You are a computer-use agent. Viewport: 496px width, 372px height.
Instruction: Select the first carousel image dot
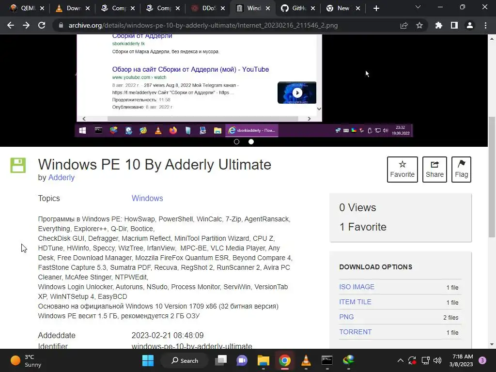(x=236, y=142)
